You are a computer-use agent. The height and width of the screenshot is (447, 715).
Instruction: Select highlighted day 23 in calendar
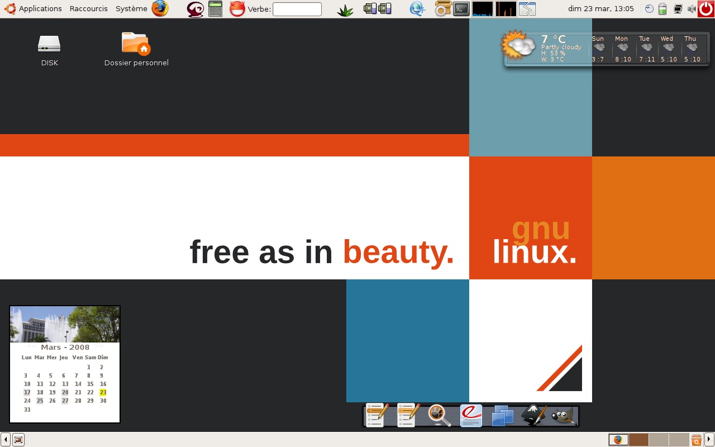103,392
